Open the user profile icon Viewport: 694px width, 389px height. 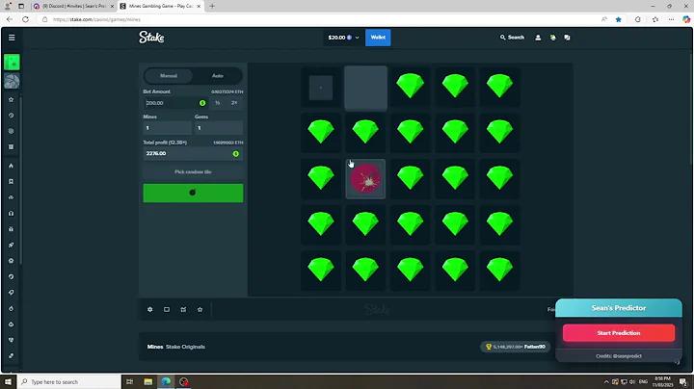[538, 38]
